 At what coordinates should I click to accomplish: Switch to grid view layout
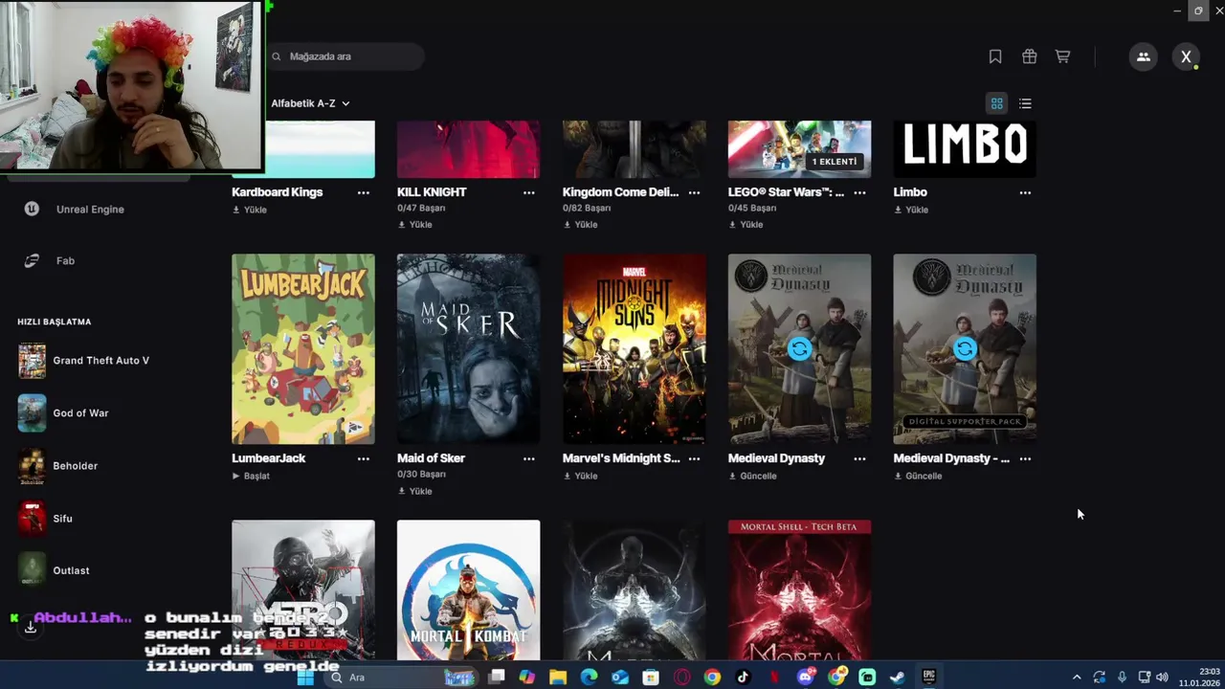pyautogui.click(x=996, y=103)
